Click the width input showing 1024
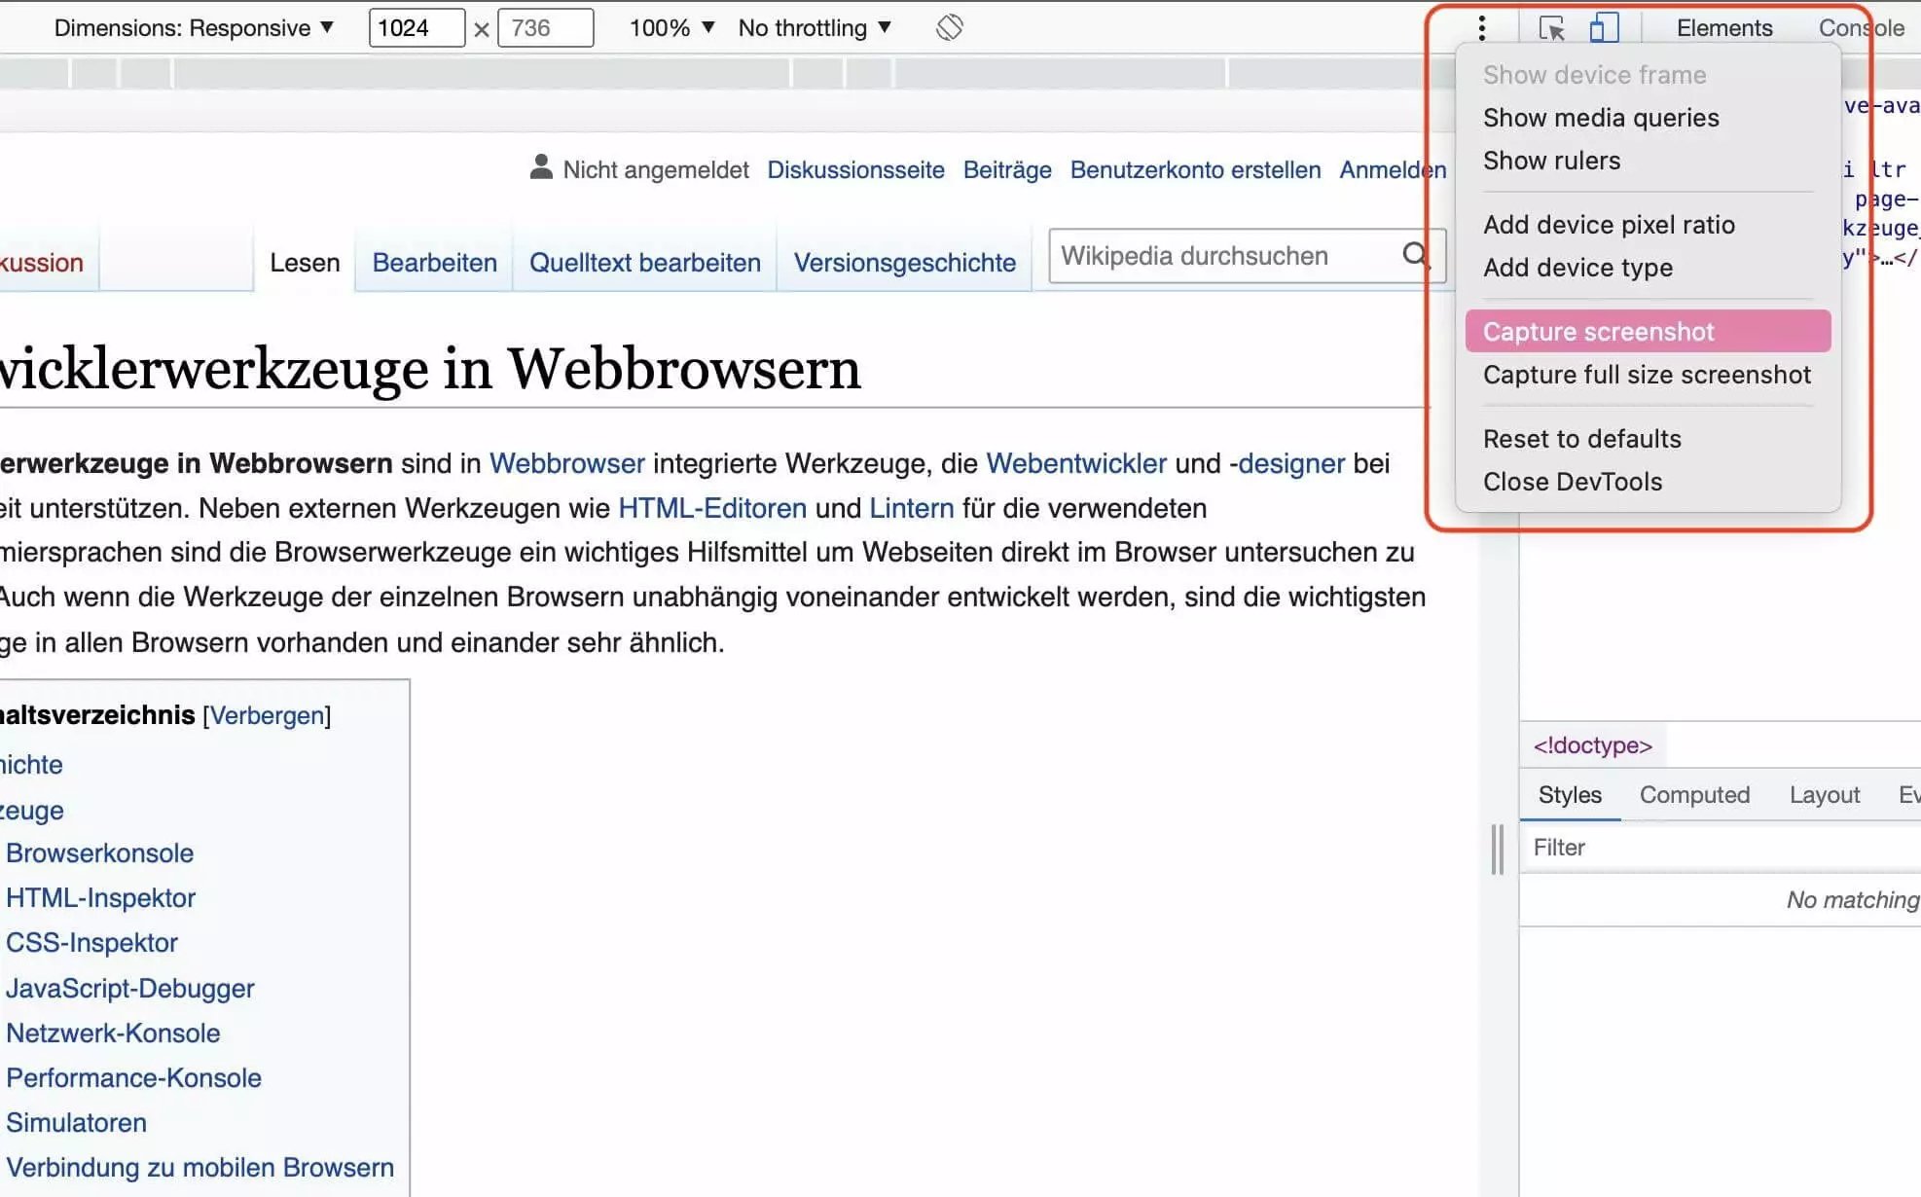This screenshot has width=1921, height=1197. click(416, 28)
